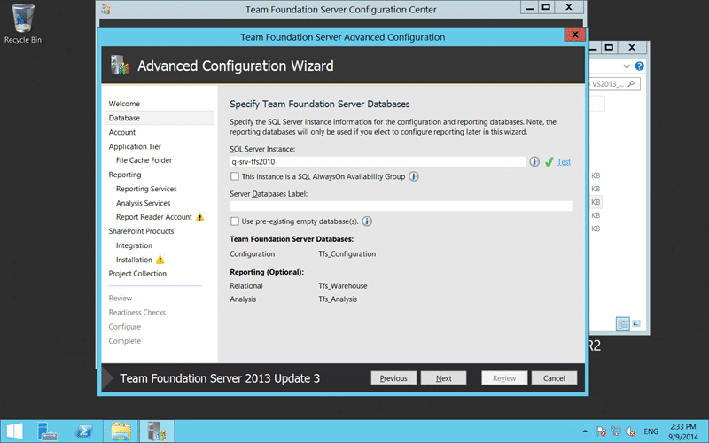The image size is (709, 443).
Task: Open the Windows Start button
Action: pos(14,431)
